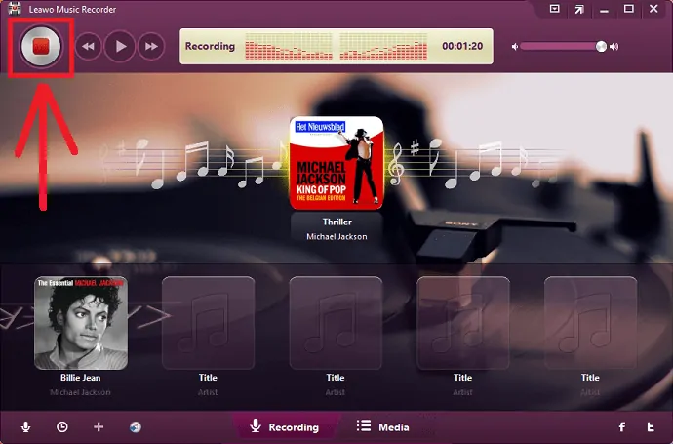The width and height of the screenshot is (673, 444).
Task: Stop recording with the red stop button
Action: tap(41, 47)
